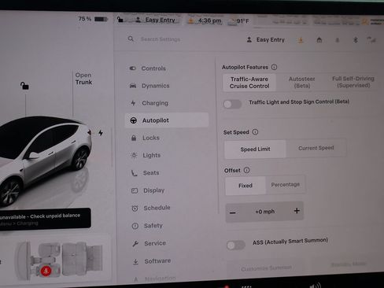Open the Lights settings menu
The height and width of the screenshot is (288, 384).
pyautogui.click(x=151, y=155)
